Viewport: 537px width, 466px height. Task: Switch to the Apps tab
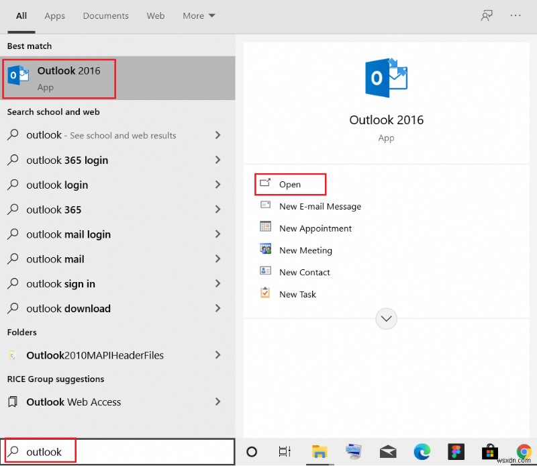pos(54,15)
